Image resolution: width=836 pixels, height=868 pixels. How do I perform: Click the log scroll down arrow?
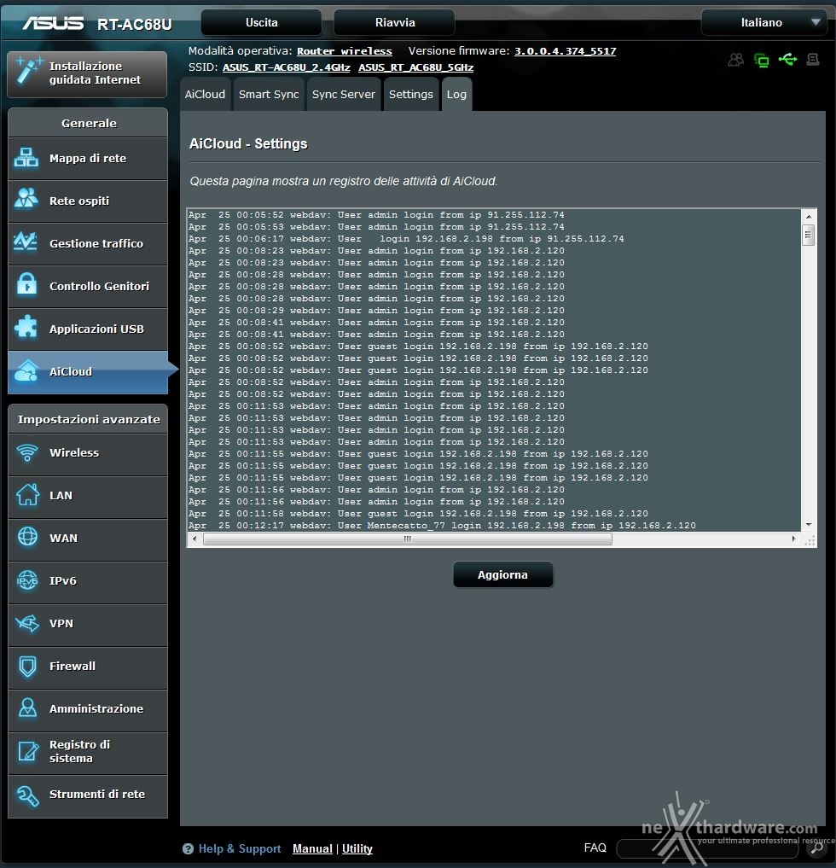coord(809,524)
